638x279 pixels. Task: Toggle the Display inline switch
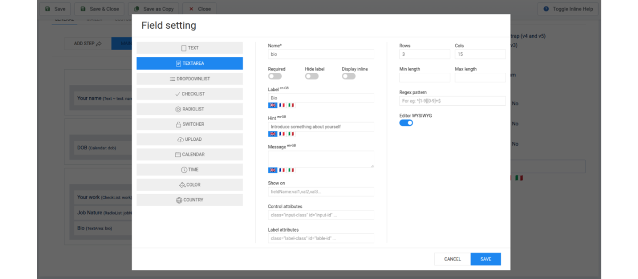(349, 77)
